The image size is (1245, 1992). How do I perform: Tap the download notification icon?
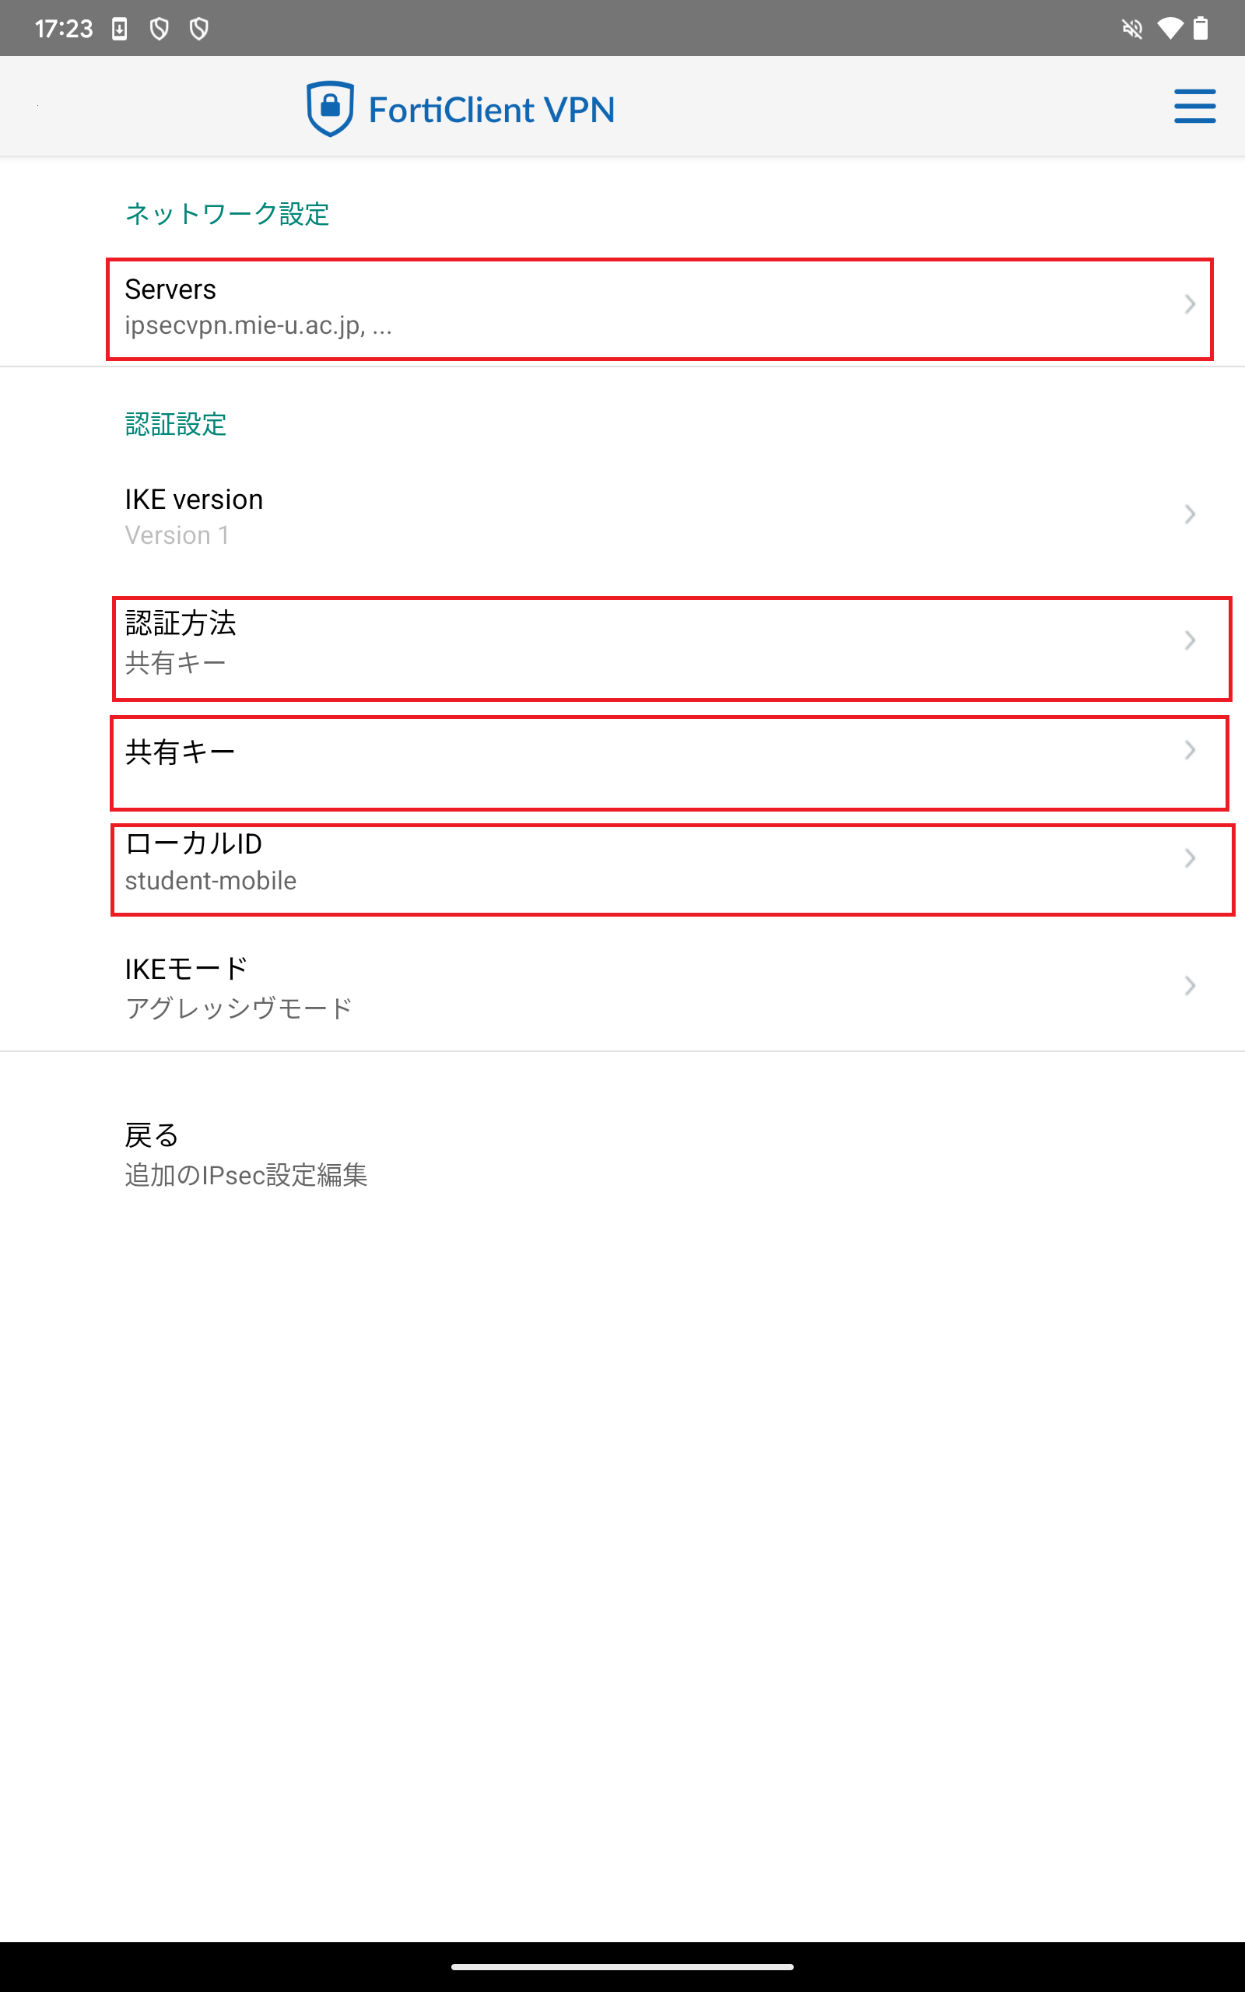tap(119, 29)
